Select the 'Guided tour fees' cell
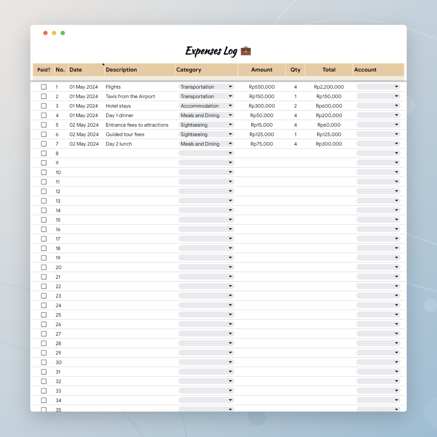This screenshot has width=437, height=437. pyautogui.click(x=140, y=134)
